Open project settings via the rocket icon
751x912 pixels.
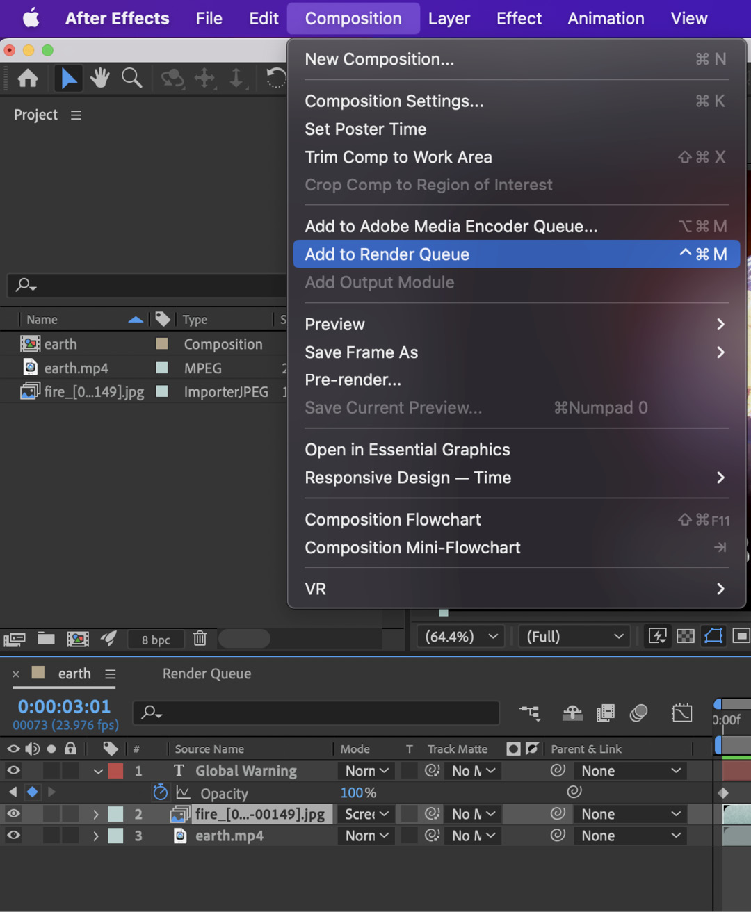(x=108, y=639)
